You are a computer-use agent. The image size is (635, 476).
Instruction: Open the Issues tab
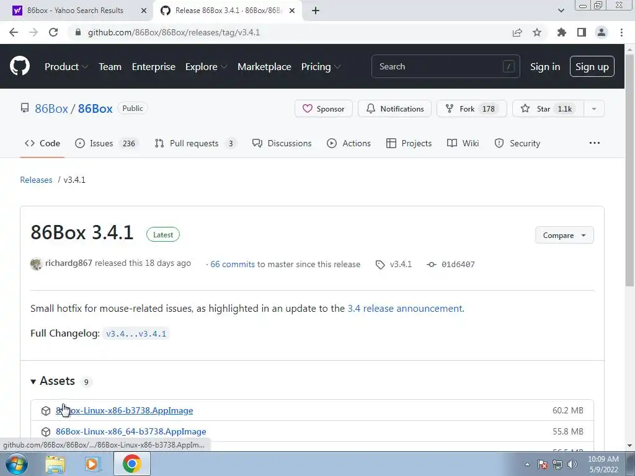tap(107, 143)
